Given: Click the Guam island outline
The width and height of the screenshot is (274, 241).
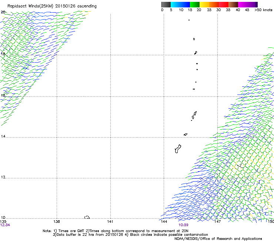Looking at the screenshot, I should click(178, 149).
